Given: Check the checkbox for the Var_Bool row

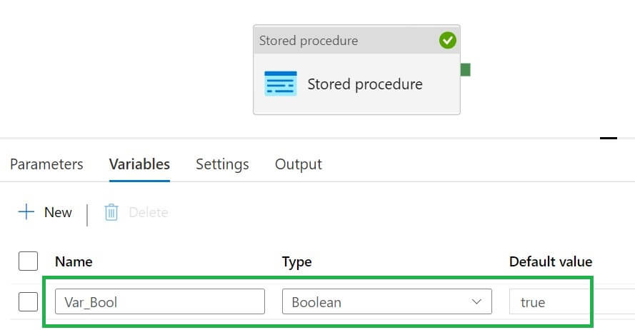Looking at the screenshot, I should [28, 302].
